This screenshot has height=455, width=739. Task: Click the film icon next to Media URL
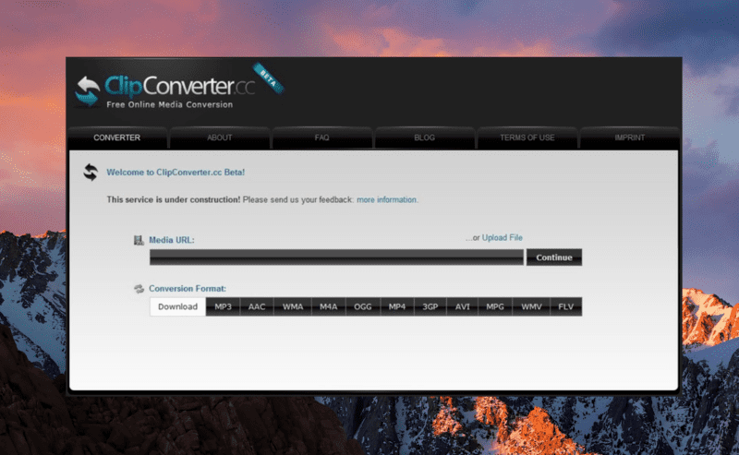pyautogui.click(x=138, y=240)
